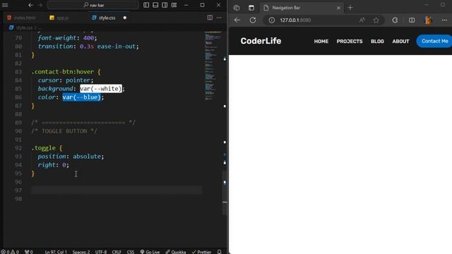Image resolution: width=452 pixels, height=254 pixels.
Task: Go forward in VS Code navigation history
Action: [x=40, y=5]
